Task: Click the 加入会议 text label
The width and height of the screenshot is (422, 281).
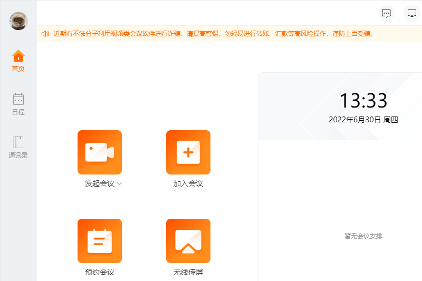Action: pos(188,184)
